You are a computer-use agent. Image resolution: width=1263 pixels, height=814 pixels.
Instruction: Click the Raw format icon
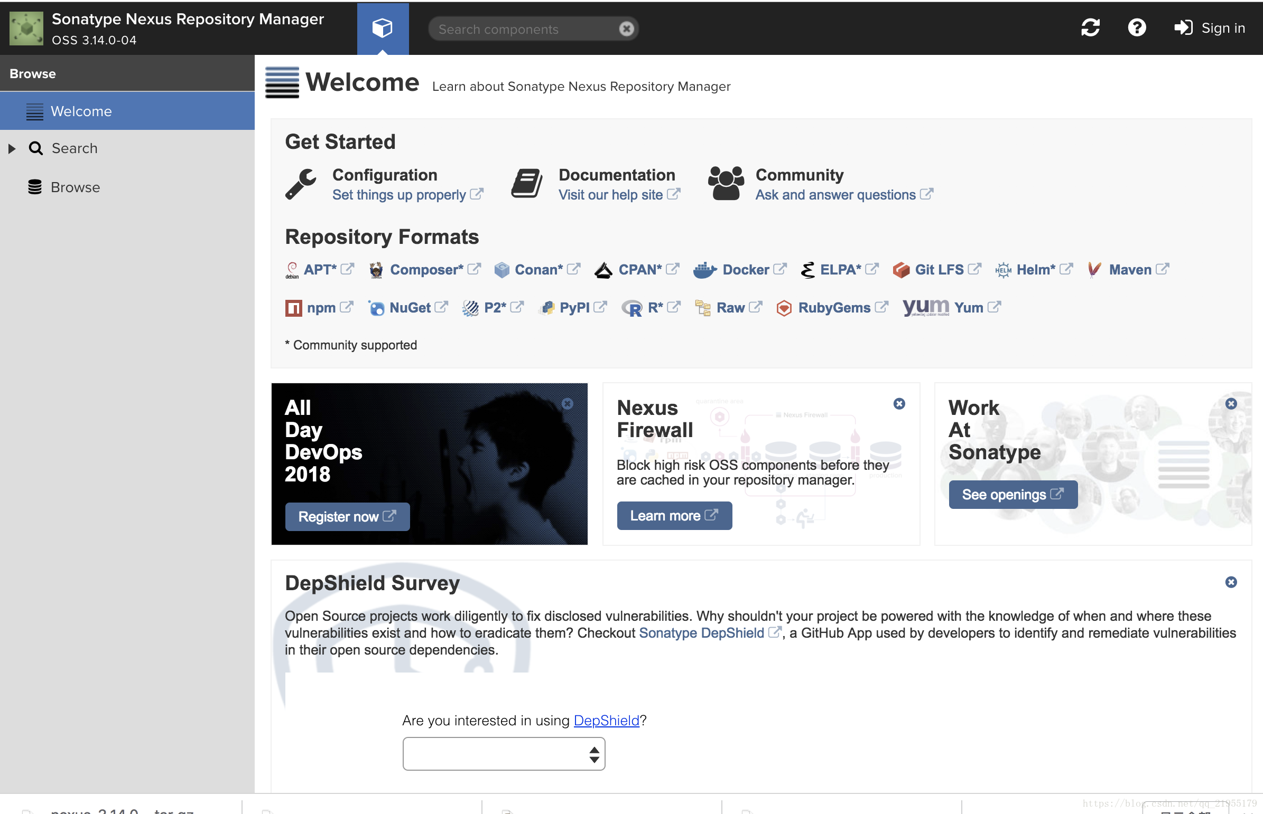click(703, 308)
